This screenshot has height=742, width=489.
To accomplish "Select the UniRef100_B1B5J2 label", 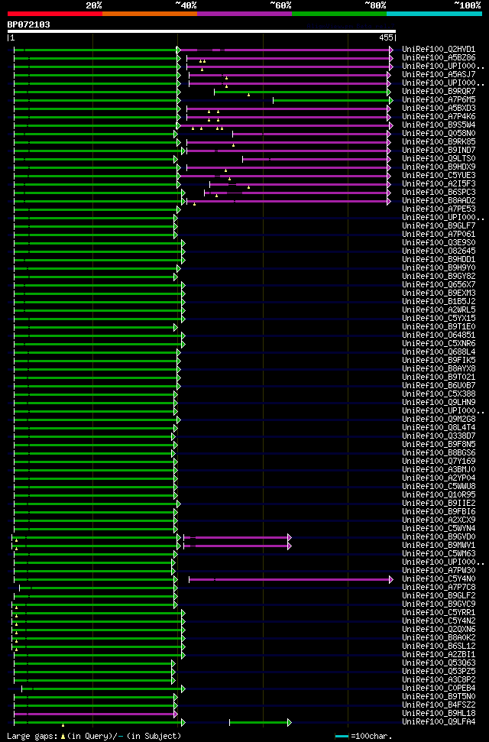I will (439, 301).
